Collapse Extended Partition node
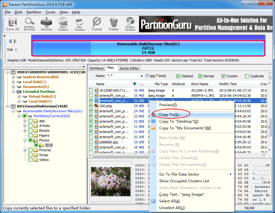The width and height of the screenshot is (275, 213). [x=13, y=92]
